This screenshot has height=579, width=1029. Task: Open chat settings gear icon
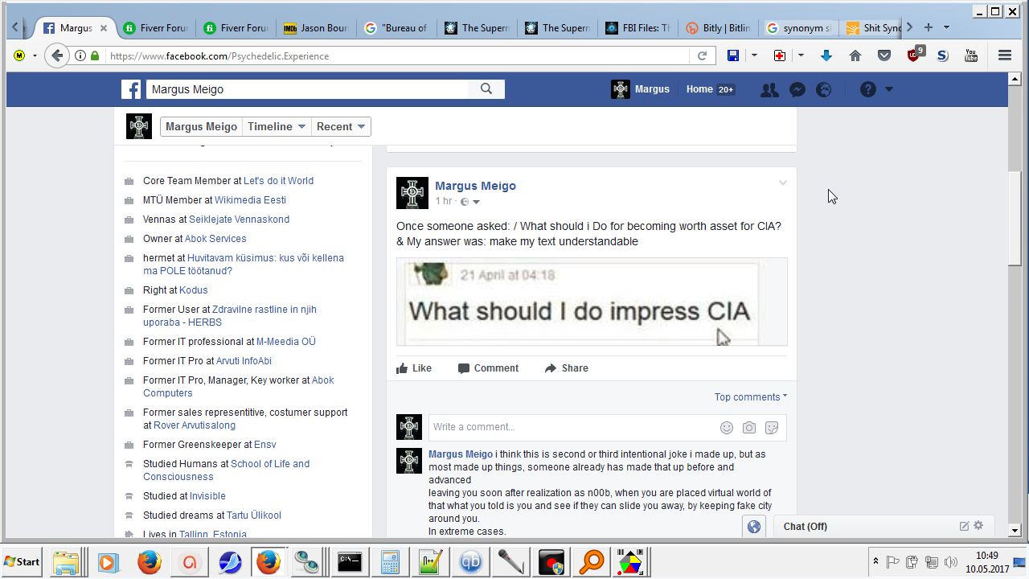tap(978, 526)
